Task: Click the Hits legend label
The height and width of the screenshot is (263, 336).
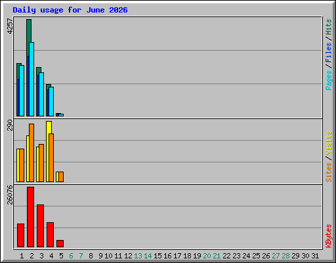Action: point(328,27)
